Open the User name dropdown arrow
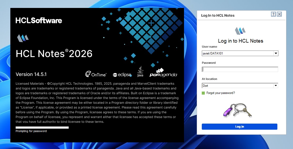The image size is (293, 149). pos(276,53)
